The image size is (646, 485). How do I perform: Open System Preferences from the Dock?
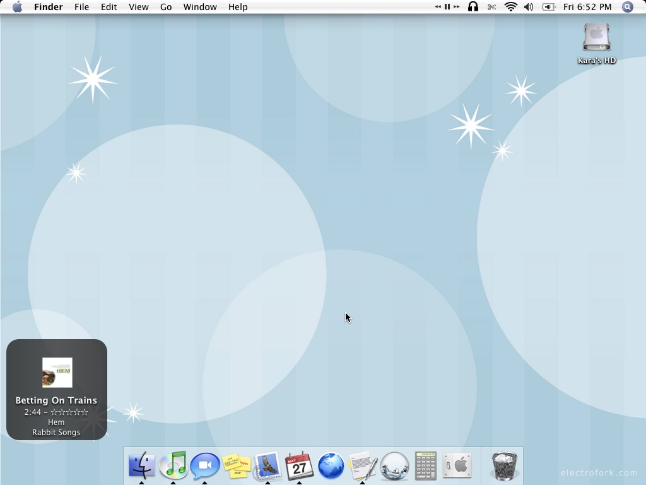coord(457,466)
